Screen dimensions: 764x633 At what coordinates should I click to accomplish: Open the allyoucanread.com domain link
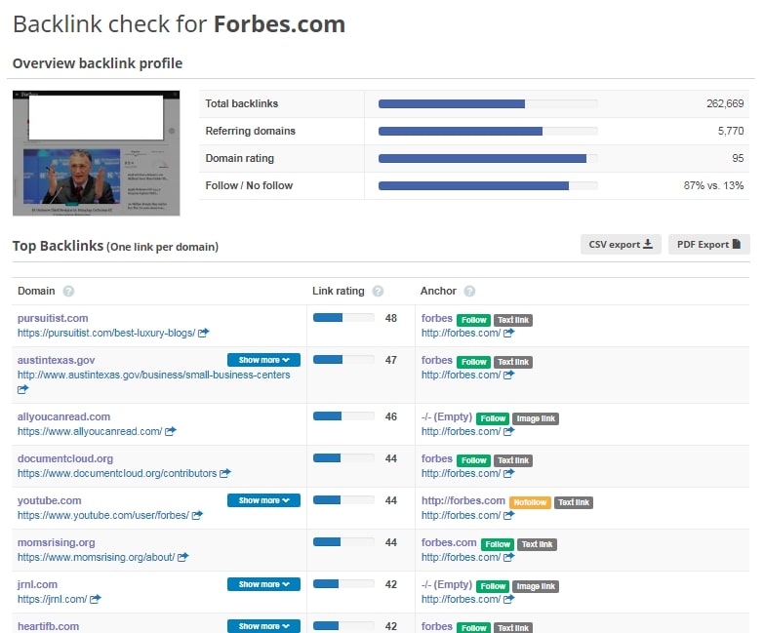pos(63,416)
